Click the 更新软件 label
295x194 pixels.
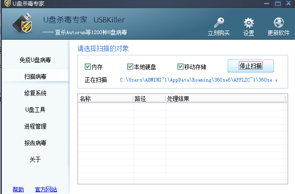coord(278,33)
